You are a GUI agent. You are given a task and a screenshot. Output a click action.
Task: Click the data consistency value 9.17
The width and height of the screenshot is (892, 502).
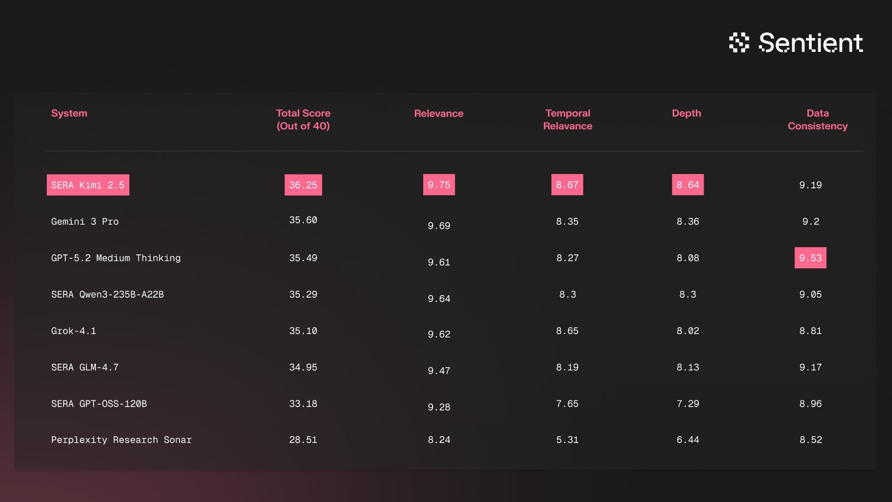point(811,368)
